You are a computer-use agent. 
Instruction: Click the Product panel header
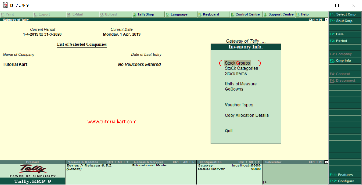point(33,162)
